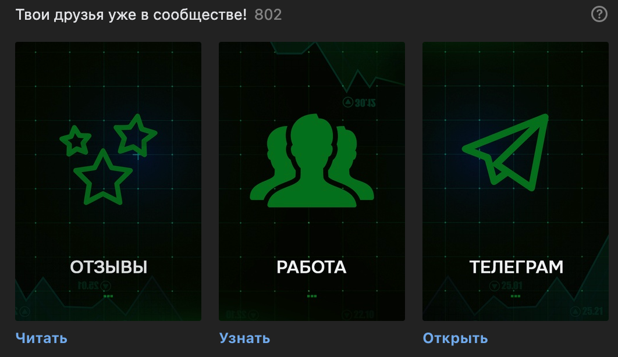Click the Твои друзья уже в сообществе heading

131,15
